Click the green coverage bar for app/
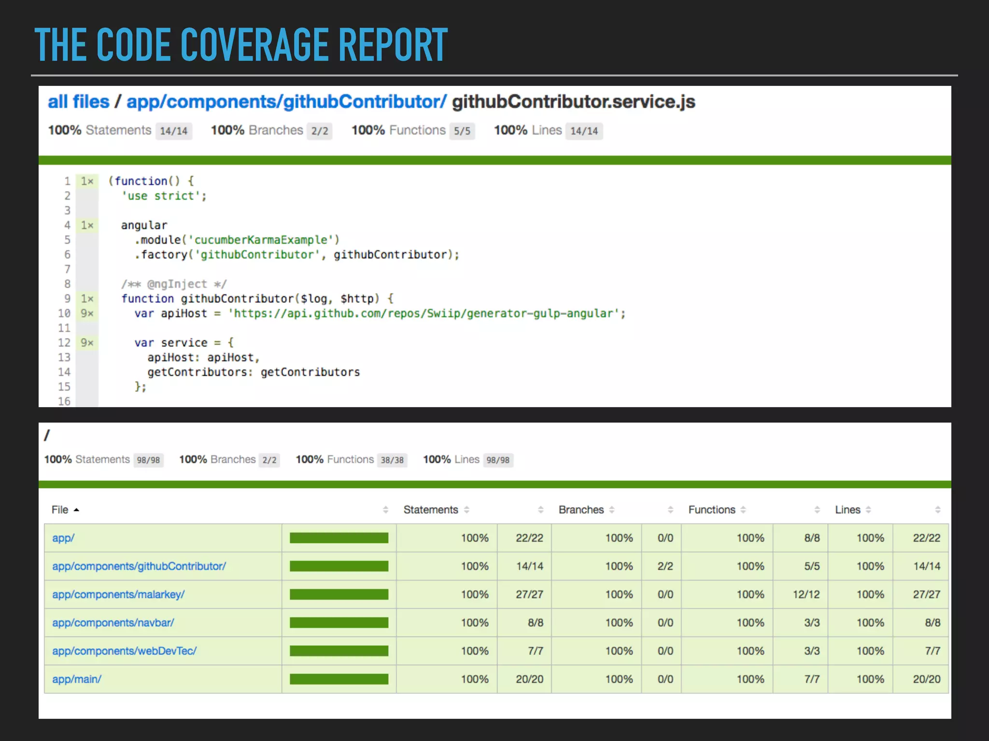Viewport: 989px width, 741px height. [x=339, y=538]
